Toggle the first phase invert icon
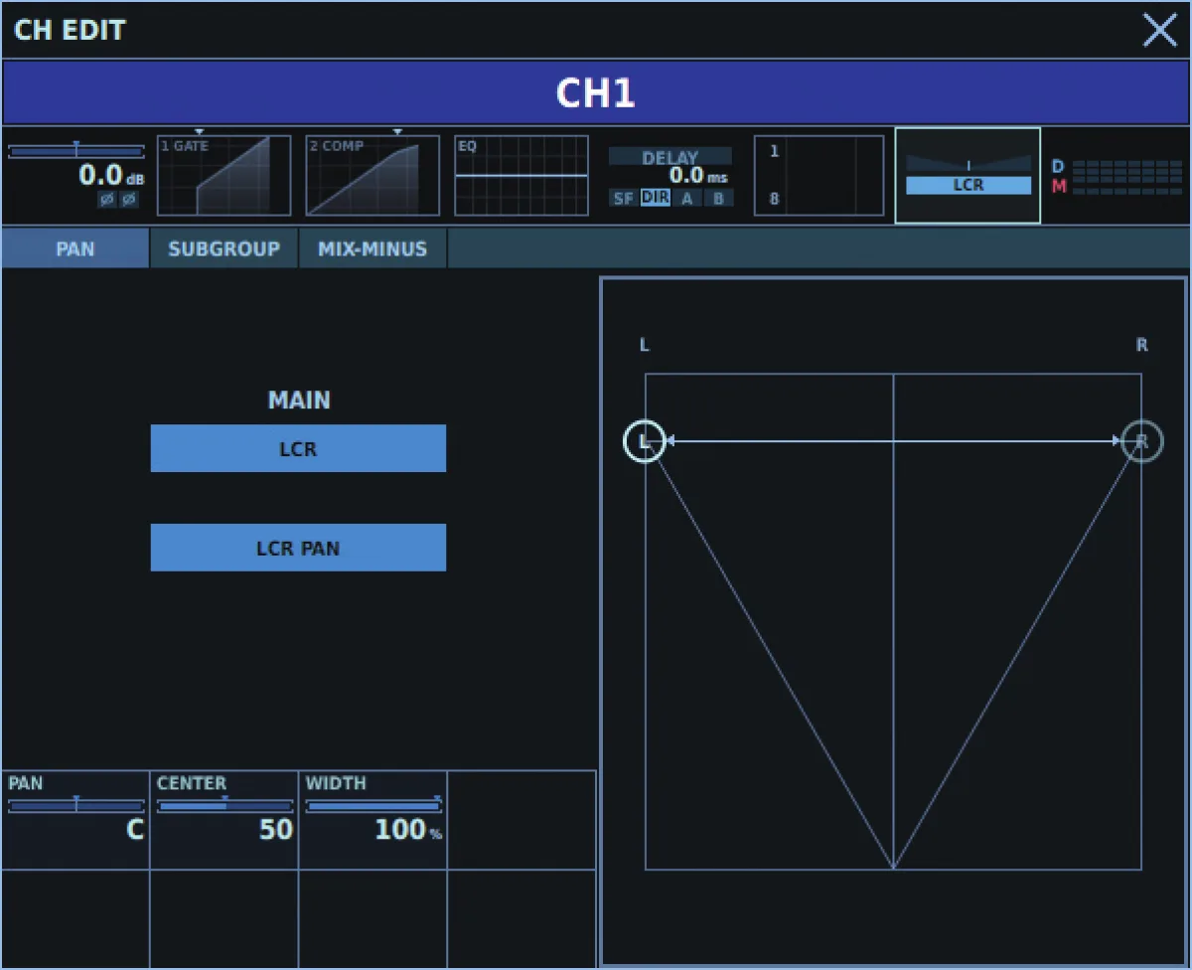This screenshot has width=1192, height=970. coord(107,199)
